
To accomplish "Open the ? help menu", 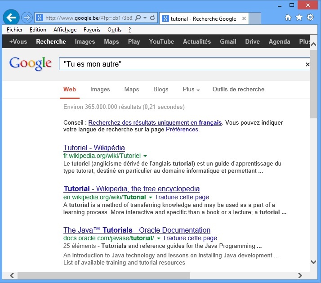I will tap(129, 30).
